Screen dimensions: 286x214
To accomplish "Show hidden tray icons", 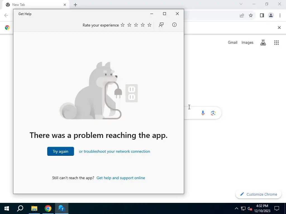I will 236,208.
